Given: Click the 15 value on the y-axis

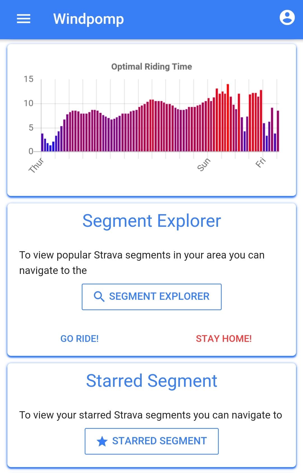Looking at the screenshot, I should click(x=29, y=79).
